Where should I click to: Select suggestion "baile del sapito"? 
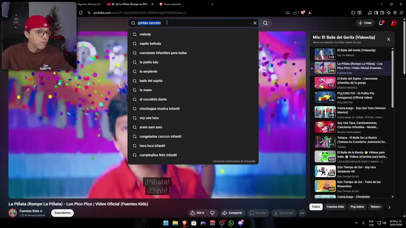pyautogui.click(x=193, y=81)
